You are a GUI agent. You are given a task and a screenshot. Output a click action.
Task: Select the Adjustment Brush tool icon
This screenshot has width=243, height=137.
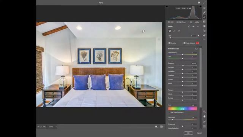(204, 17)
